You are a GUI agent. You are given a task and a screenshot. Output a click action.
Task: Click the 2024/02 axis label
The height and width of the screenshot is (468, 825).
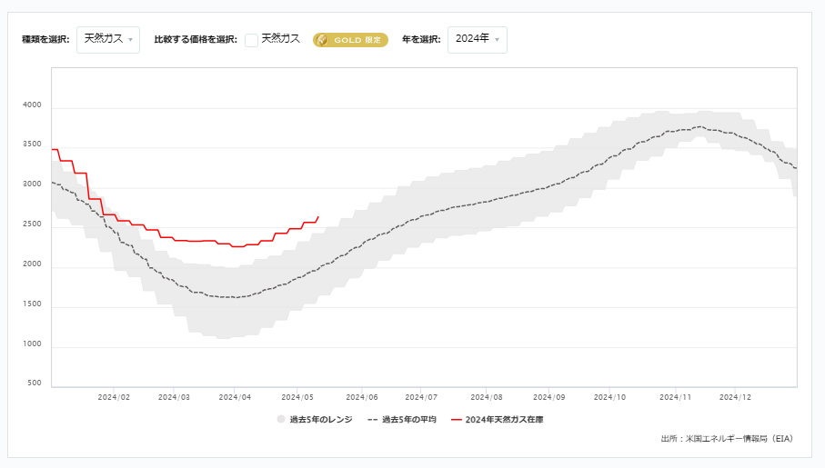click(114, 397)
